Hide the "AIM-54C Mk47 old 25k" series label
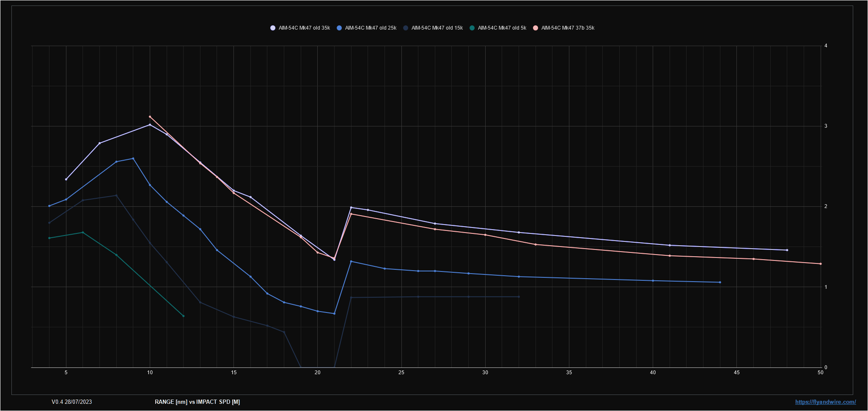 pos(371,28)
